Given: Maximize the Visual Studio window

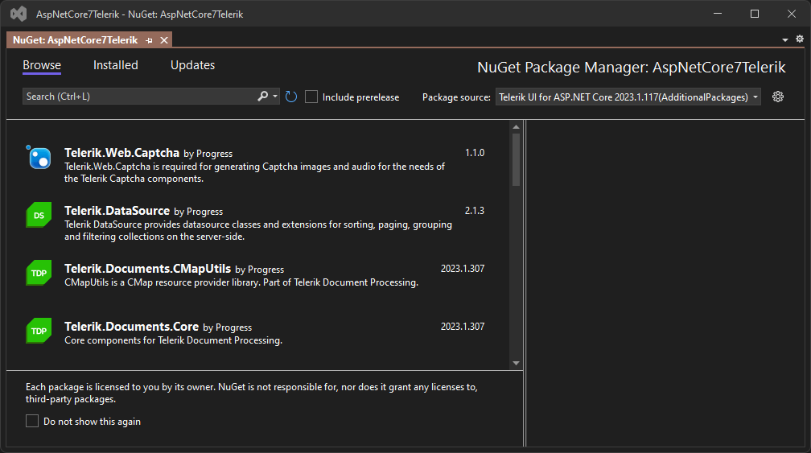Looking at the screenshot, I should pyautogui.click(x=755, y=14).
